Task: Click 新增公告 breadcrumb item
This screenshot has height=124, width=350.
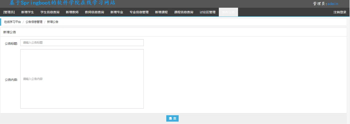Action: coord(52,22)
